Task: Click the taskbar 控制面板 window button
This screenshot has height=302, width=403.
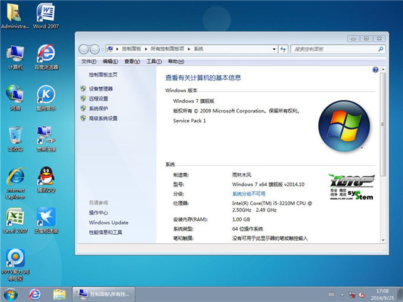Action: (x=103, y=294)
